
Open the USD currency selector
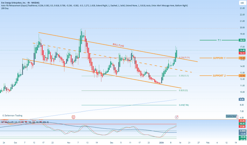tap(242, 3)
